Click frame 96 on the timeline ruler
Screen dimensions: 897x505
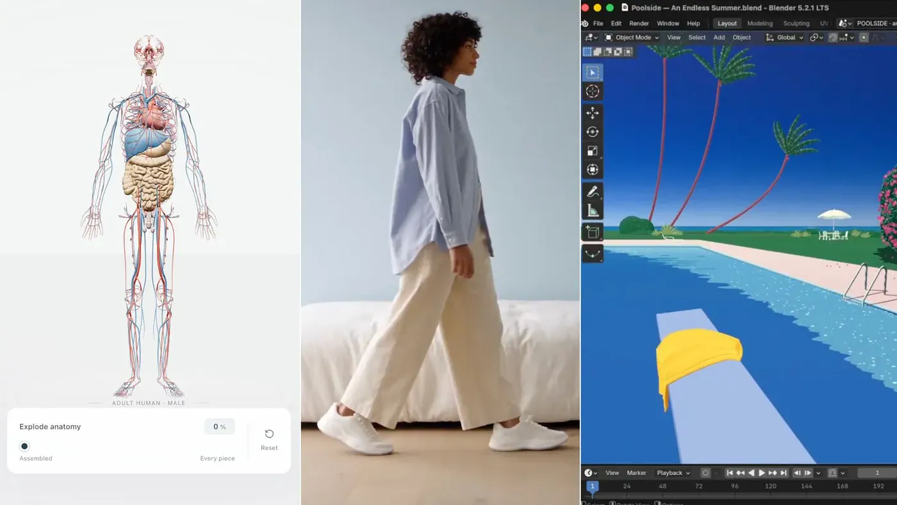[x=735, y=486]
